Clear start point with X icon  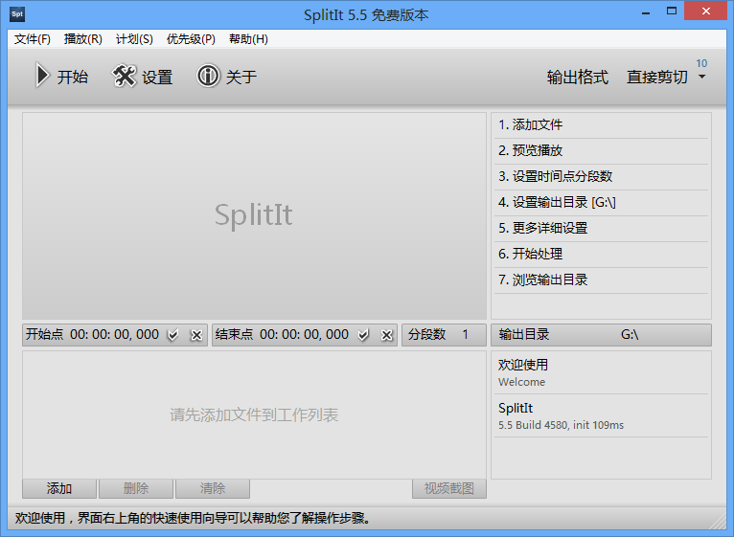(x=196, y=335)
